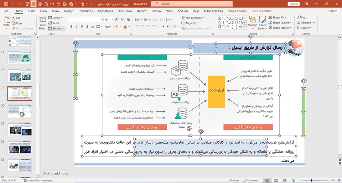Open the font size dropdown
This screenshot has height=183, width=342.
[x=112, y=20]
